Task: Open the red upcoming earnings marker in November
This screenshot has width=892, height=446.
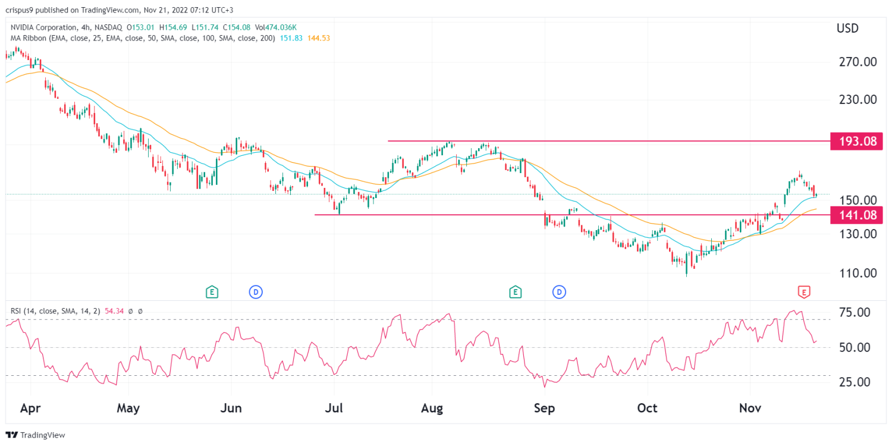Action: point(804,292)
